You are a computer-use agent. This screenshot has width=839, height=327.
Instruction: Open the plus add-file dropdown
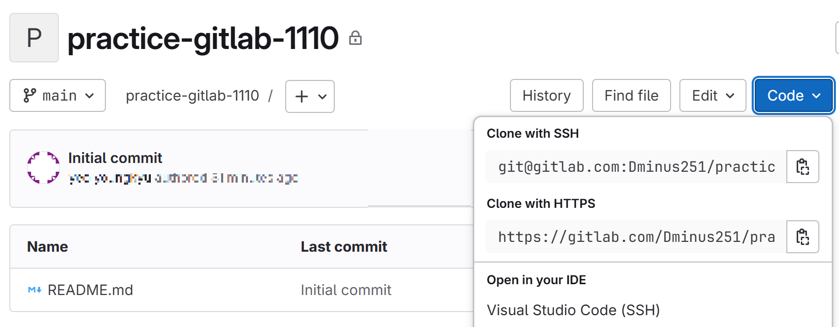click(310, 96)
